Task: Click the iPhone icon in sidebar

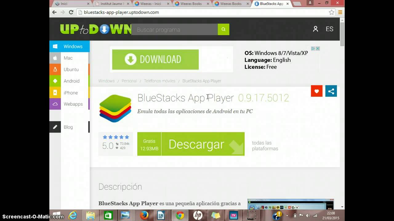Action: click(55, 93)
